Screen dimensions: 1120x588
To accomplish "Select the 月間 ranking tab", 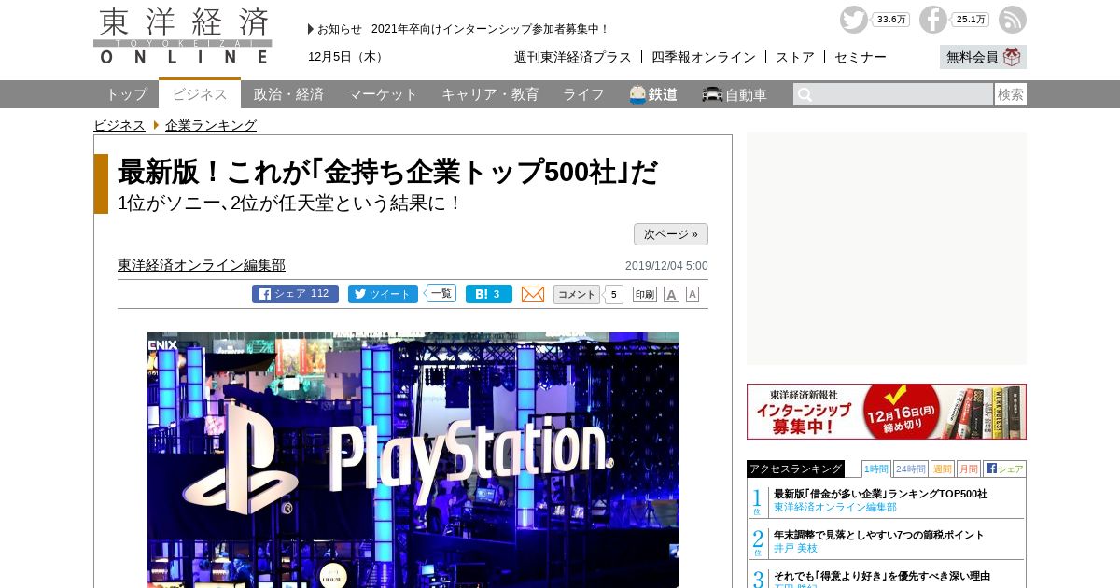I will tap(969, 469).
